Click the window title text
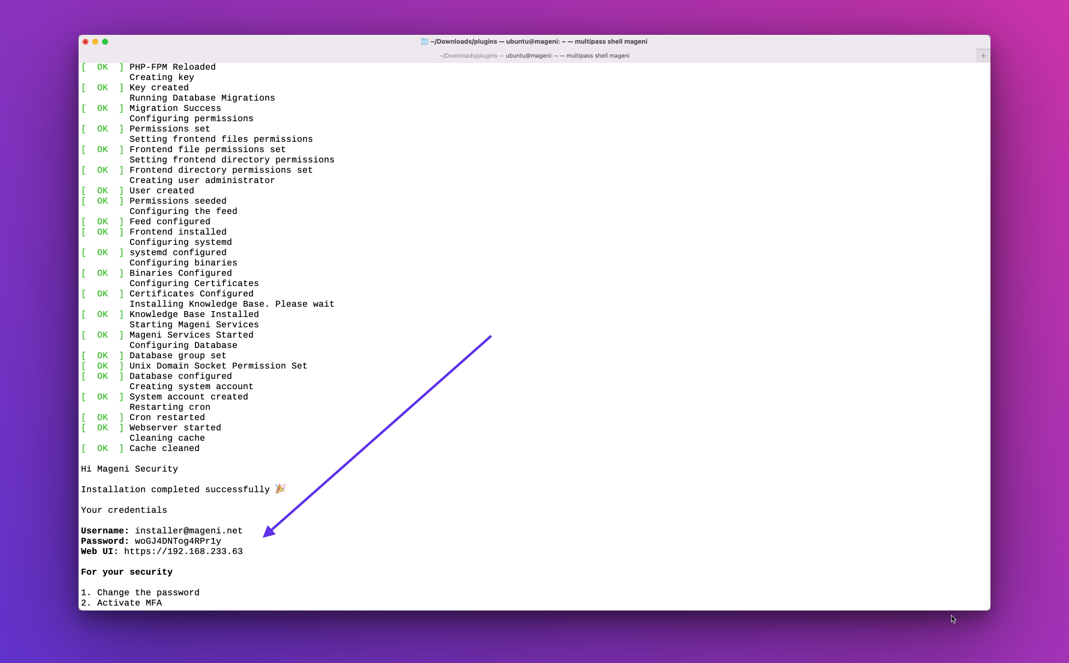1069x663 pixels. tap(538, 42)
